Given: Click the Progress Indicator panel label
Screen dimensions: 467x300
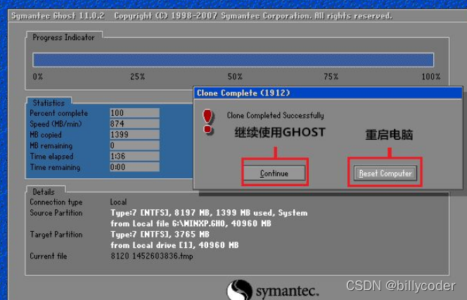Looking at the screenshot, I should pyautogui.click(x=63, y=37).
